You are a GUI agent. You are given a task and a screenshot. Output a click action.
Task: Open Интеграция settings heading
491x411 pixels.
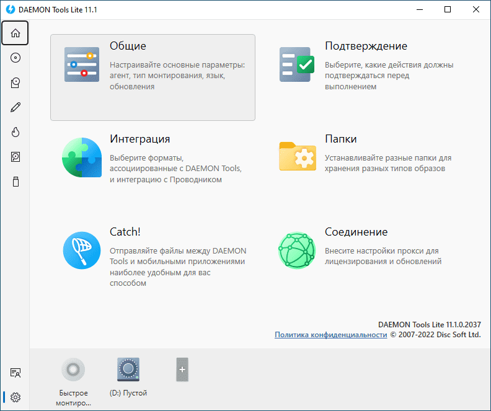click(139, 139)
